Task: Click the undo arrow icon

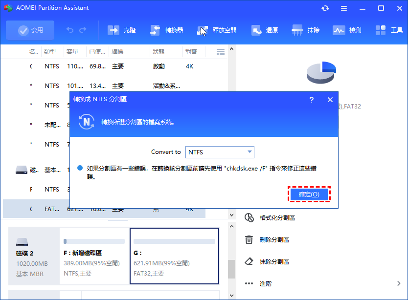Action: click(x=70, y=30)
